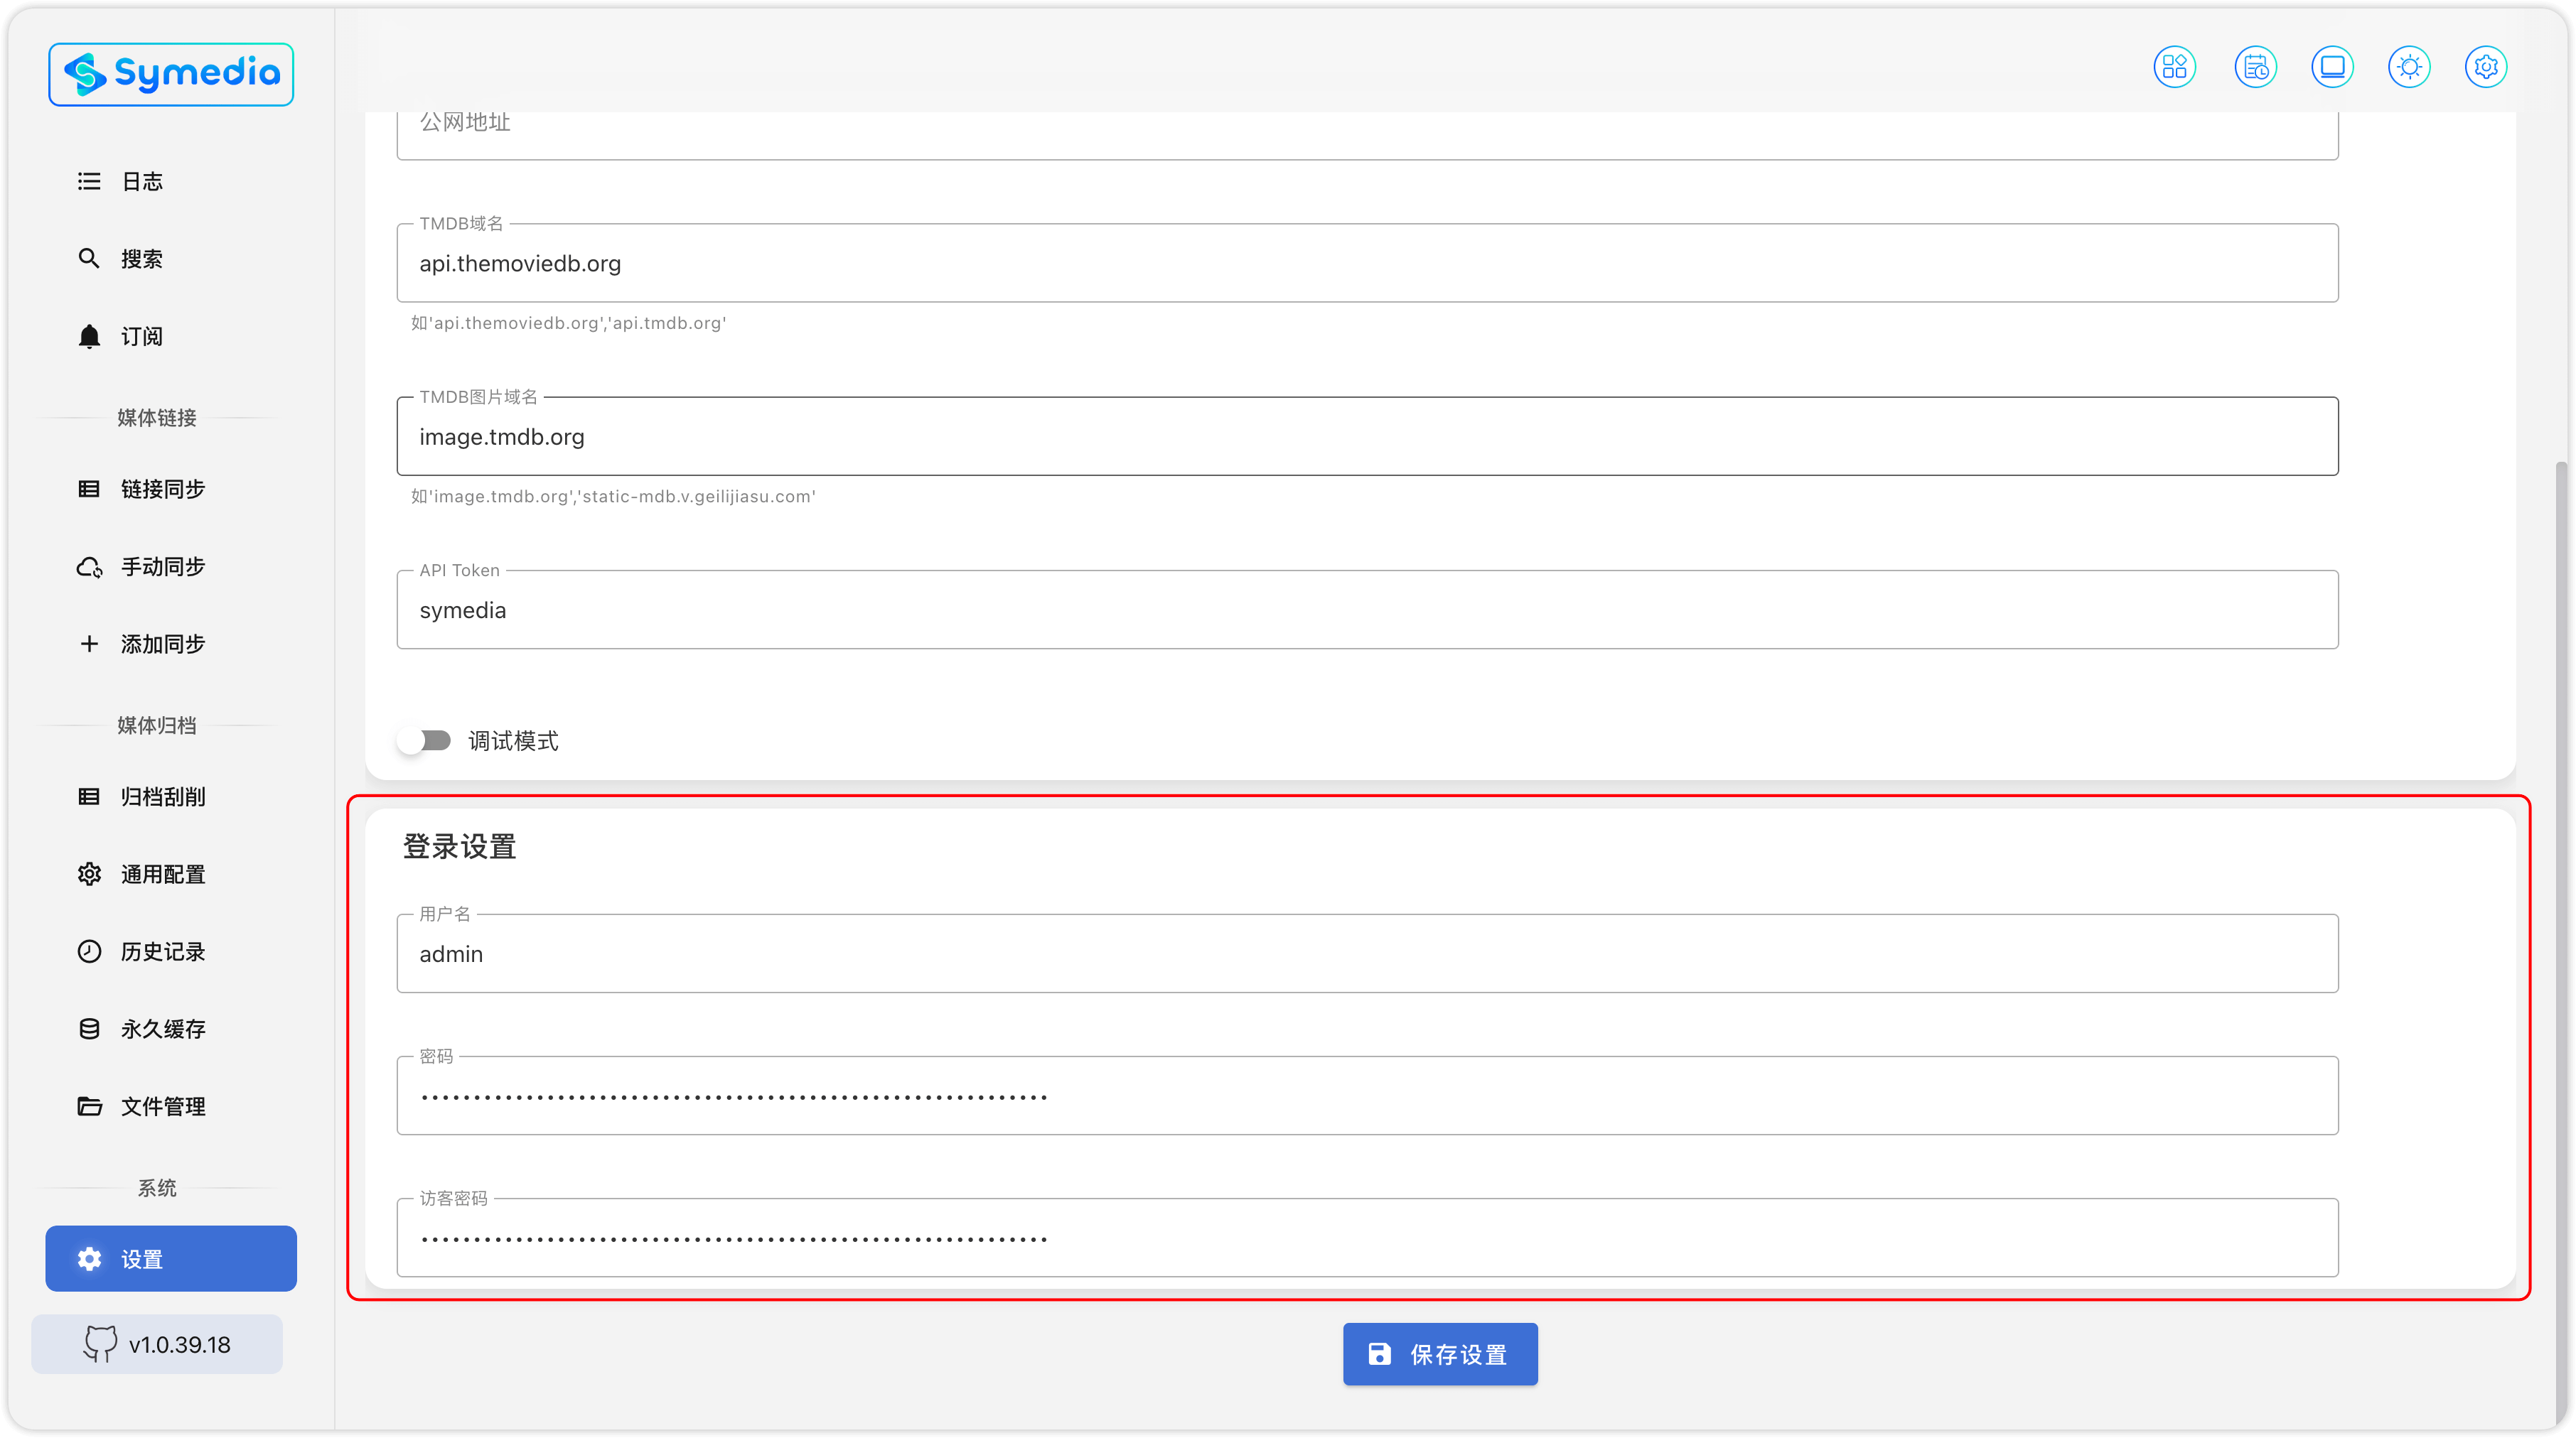Viewport: 2576px width, 1438px height.
Task: Enable the 调试模式 debug mode switch
Action: (x=424, y=740)
